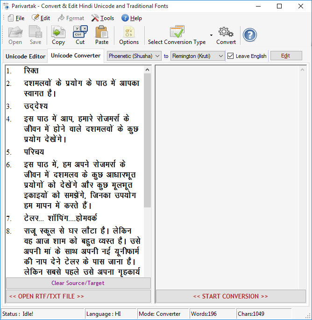312x320 pixels.
Task: Click the 'to' label between font dropdowns
Action: pyautogui.click(x=166, y=56)
